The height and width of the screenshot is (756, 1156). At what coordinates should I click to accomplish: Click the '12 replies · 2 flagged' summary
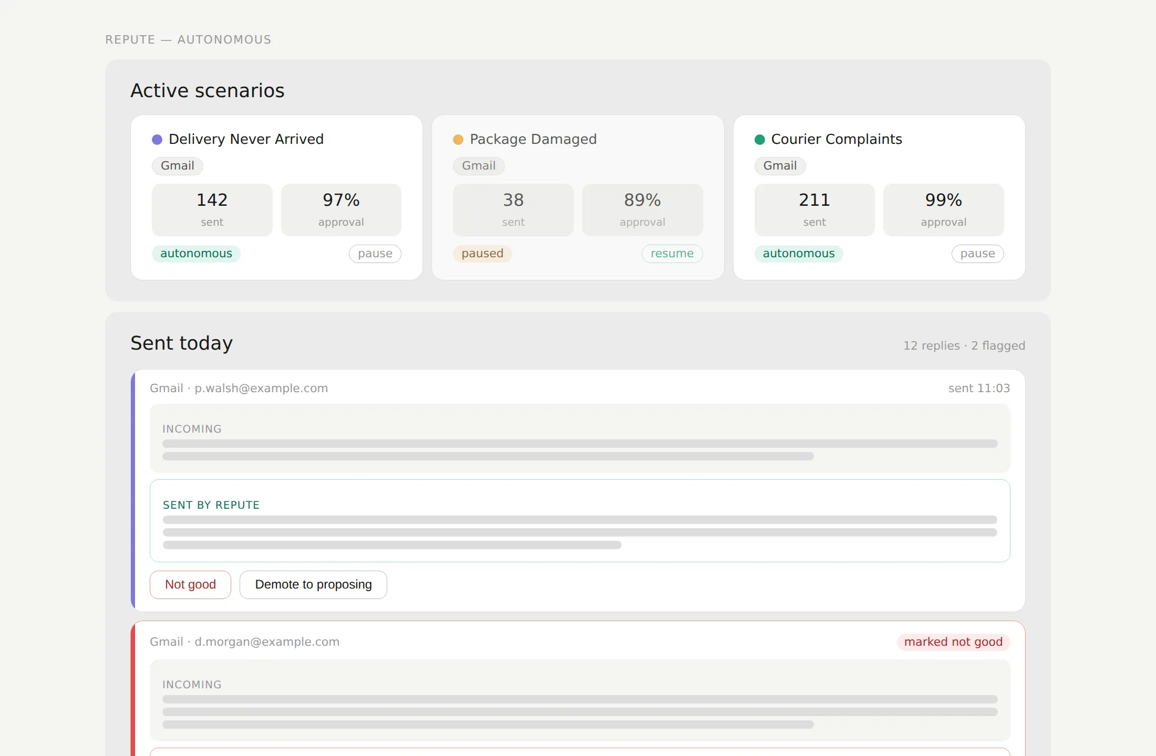[964, 345]
